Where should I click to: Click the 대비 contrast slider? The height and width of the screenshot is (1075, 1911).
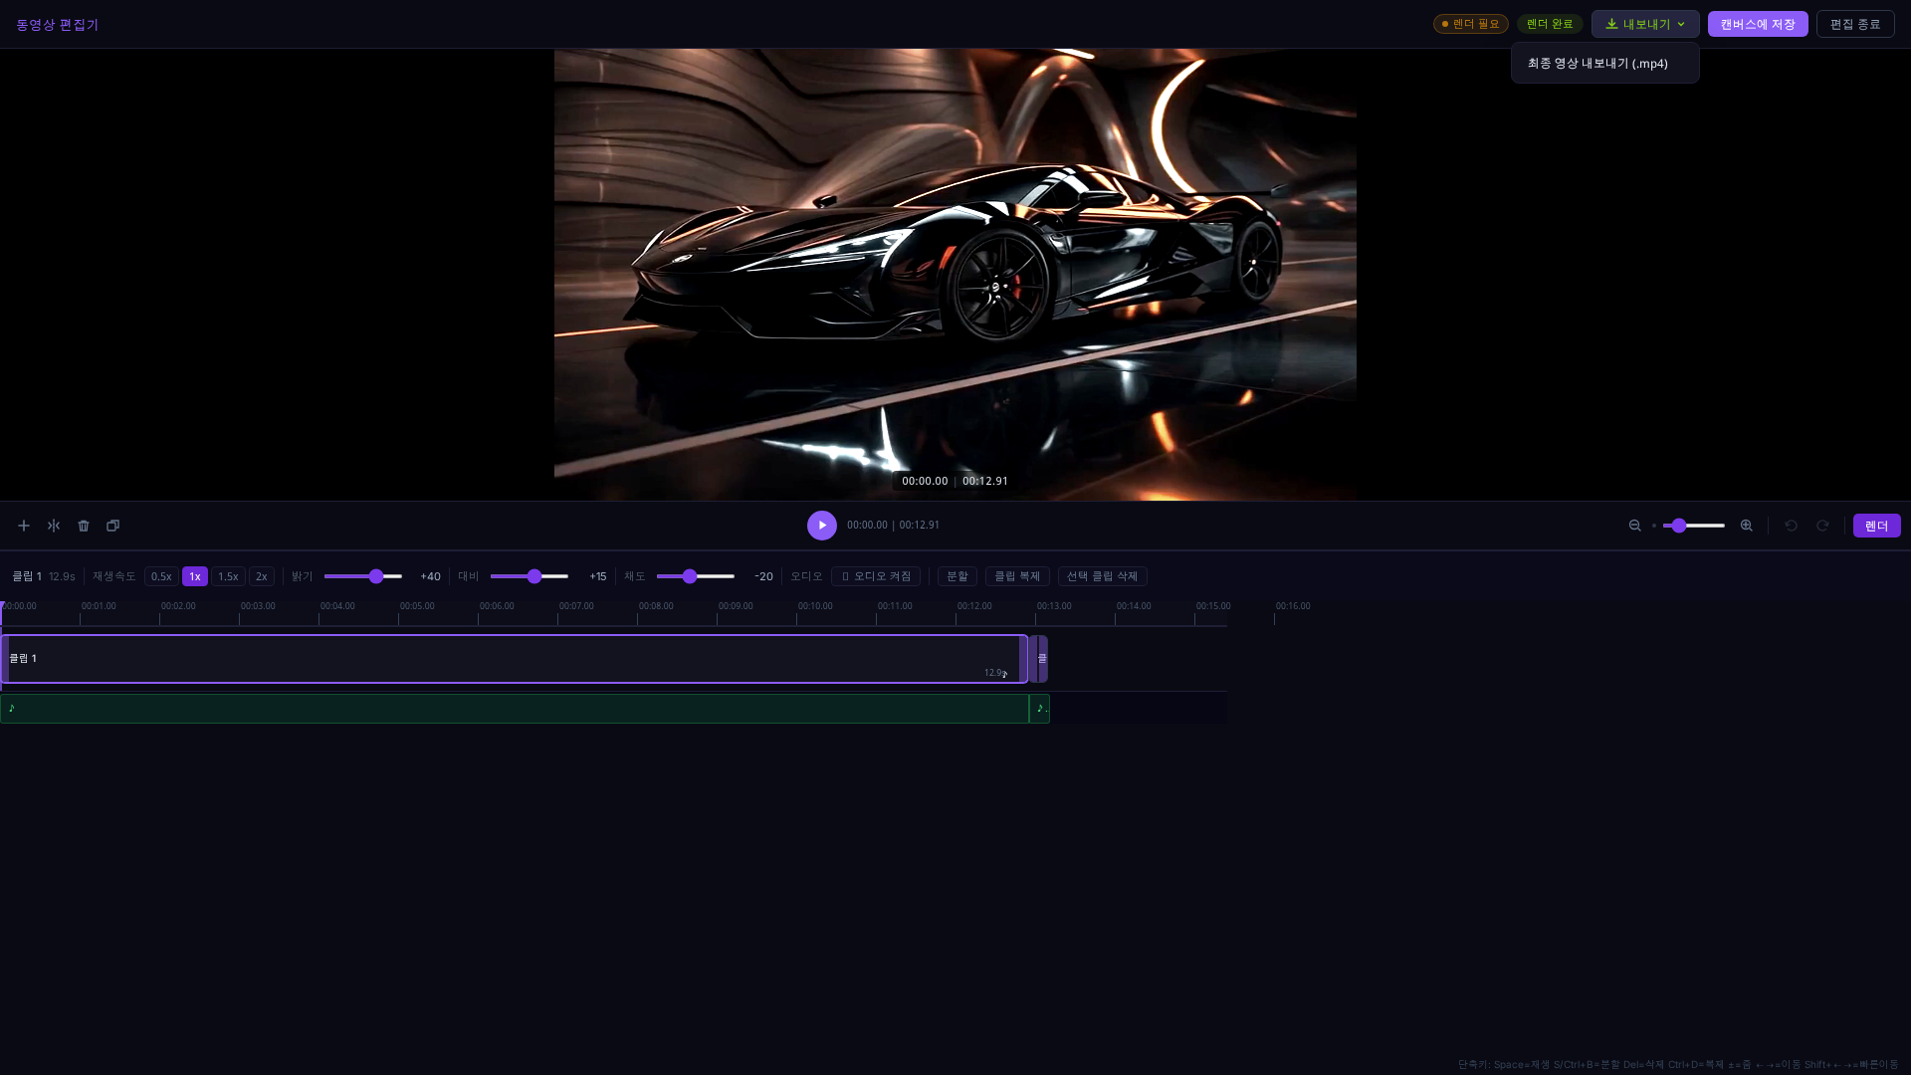click(530, 576)
